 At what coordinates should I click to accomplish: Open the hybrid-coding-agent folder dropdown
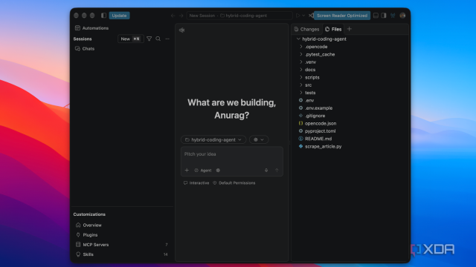tap(213, 139)
